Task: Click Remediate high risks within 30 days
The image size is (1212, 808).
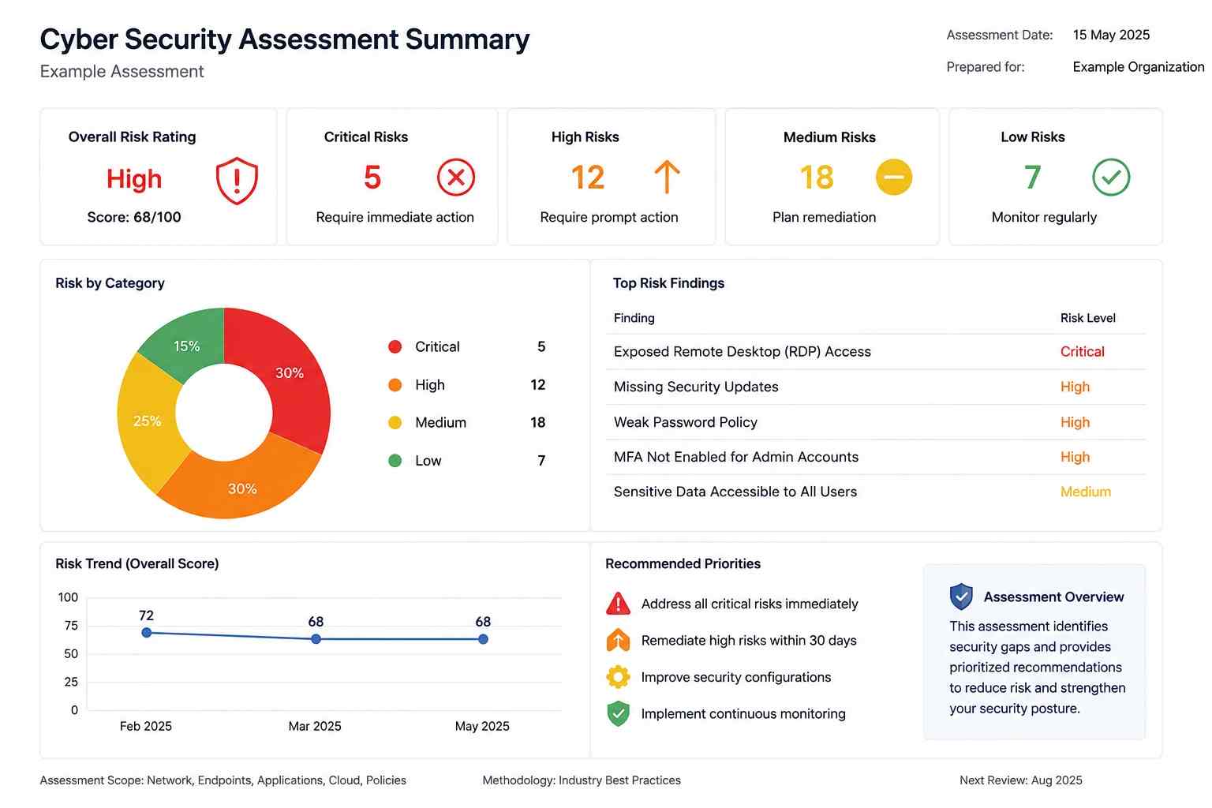Action: pyautogui.click(x=749, y=640)
